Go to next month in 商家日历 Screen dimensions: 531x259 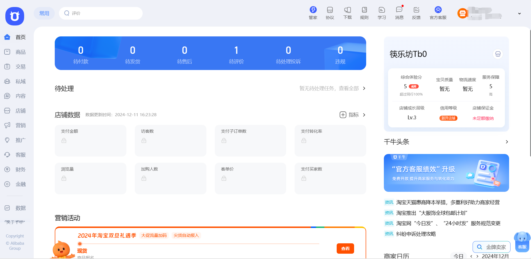(x=477, y=256)
